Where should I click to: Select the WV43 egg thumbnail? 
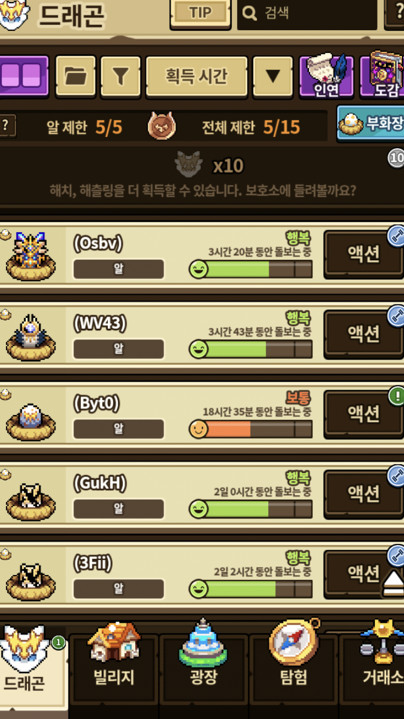click(31, 337)
